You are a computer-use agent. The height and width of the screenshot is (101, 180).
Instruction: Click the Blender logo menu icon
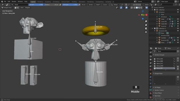(x=2, y=2)
